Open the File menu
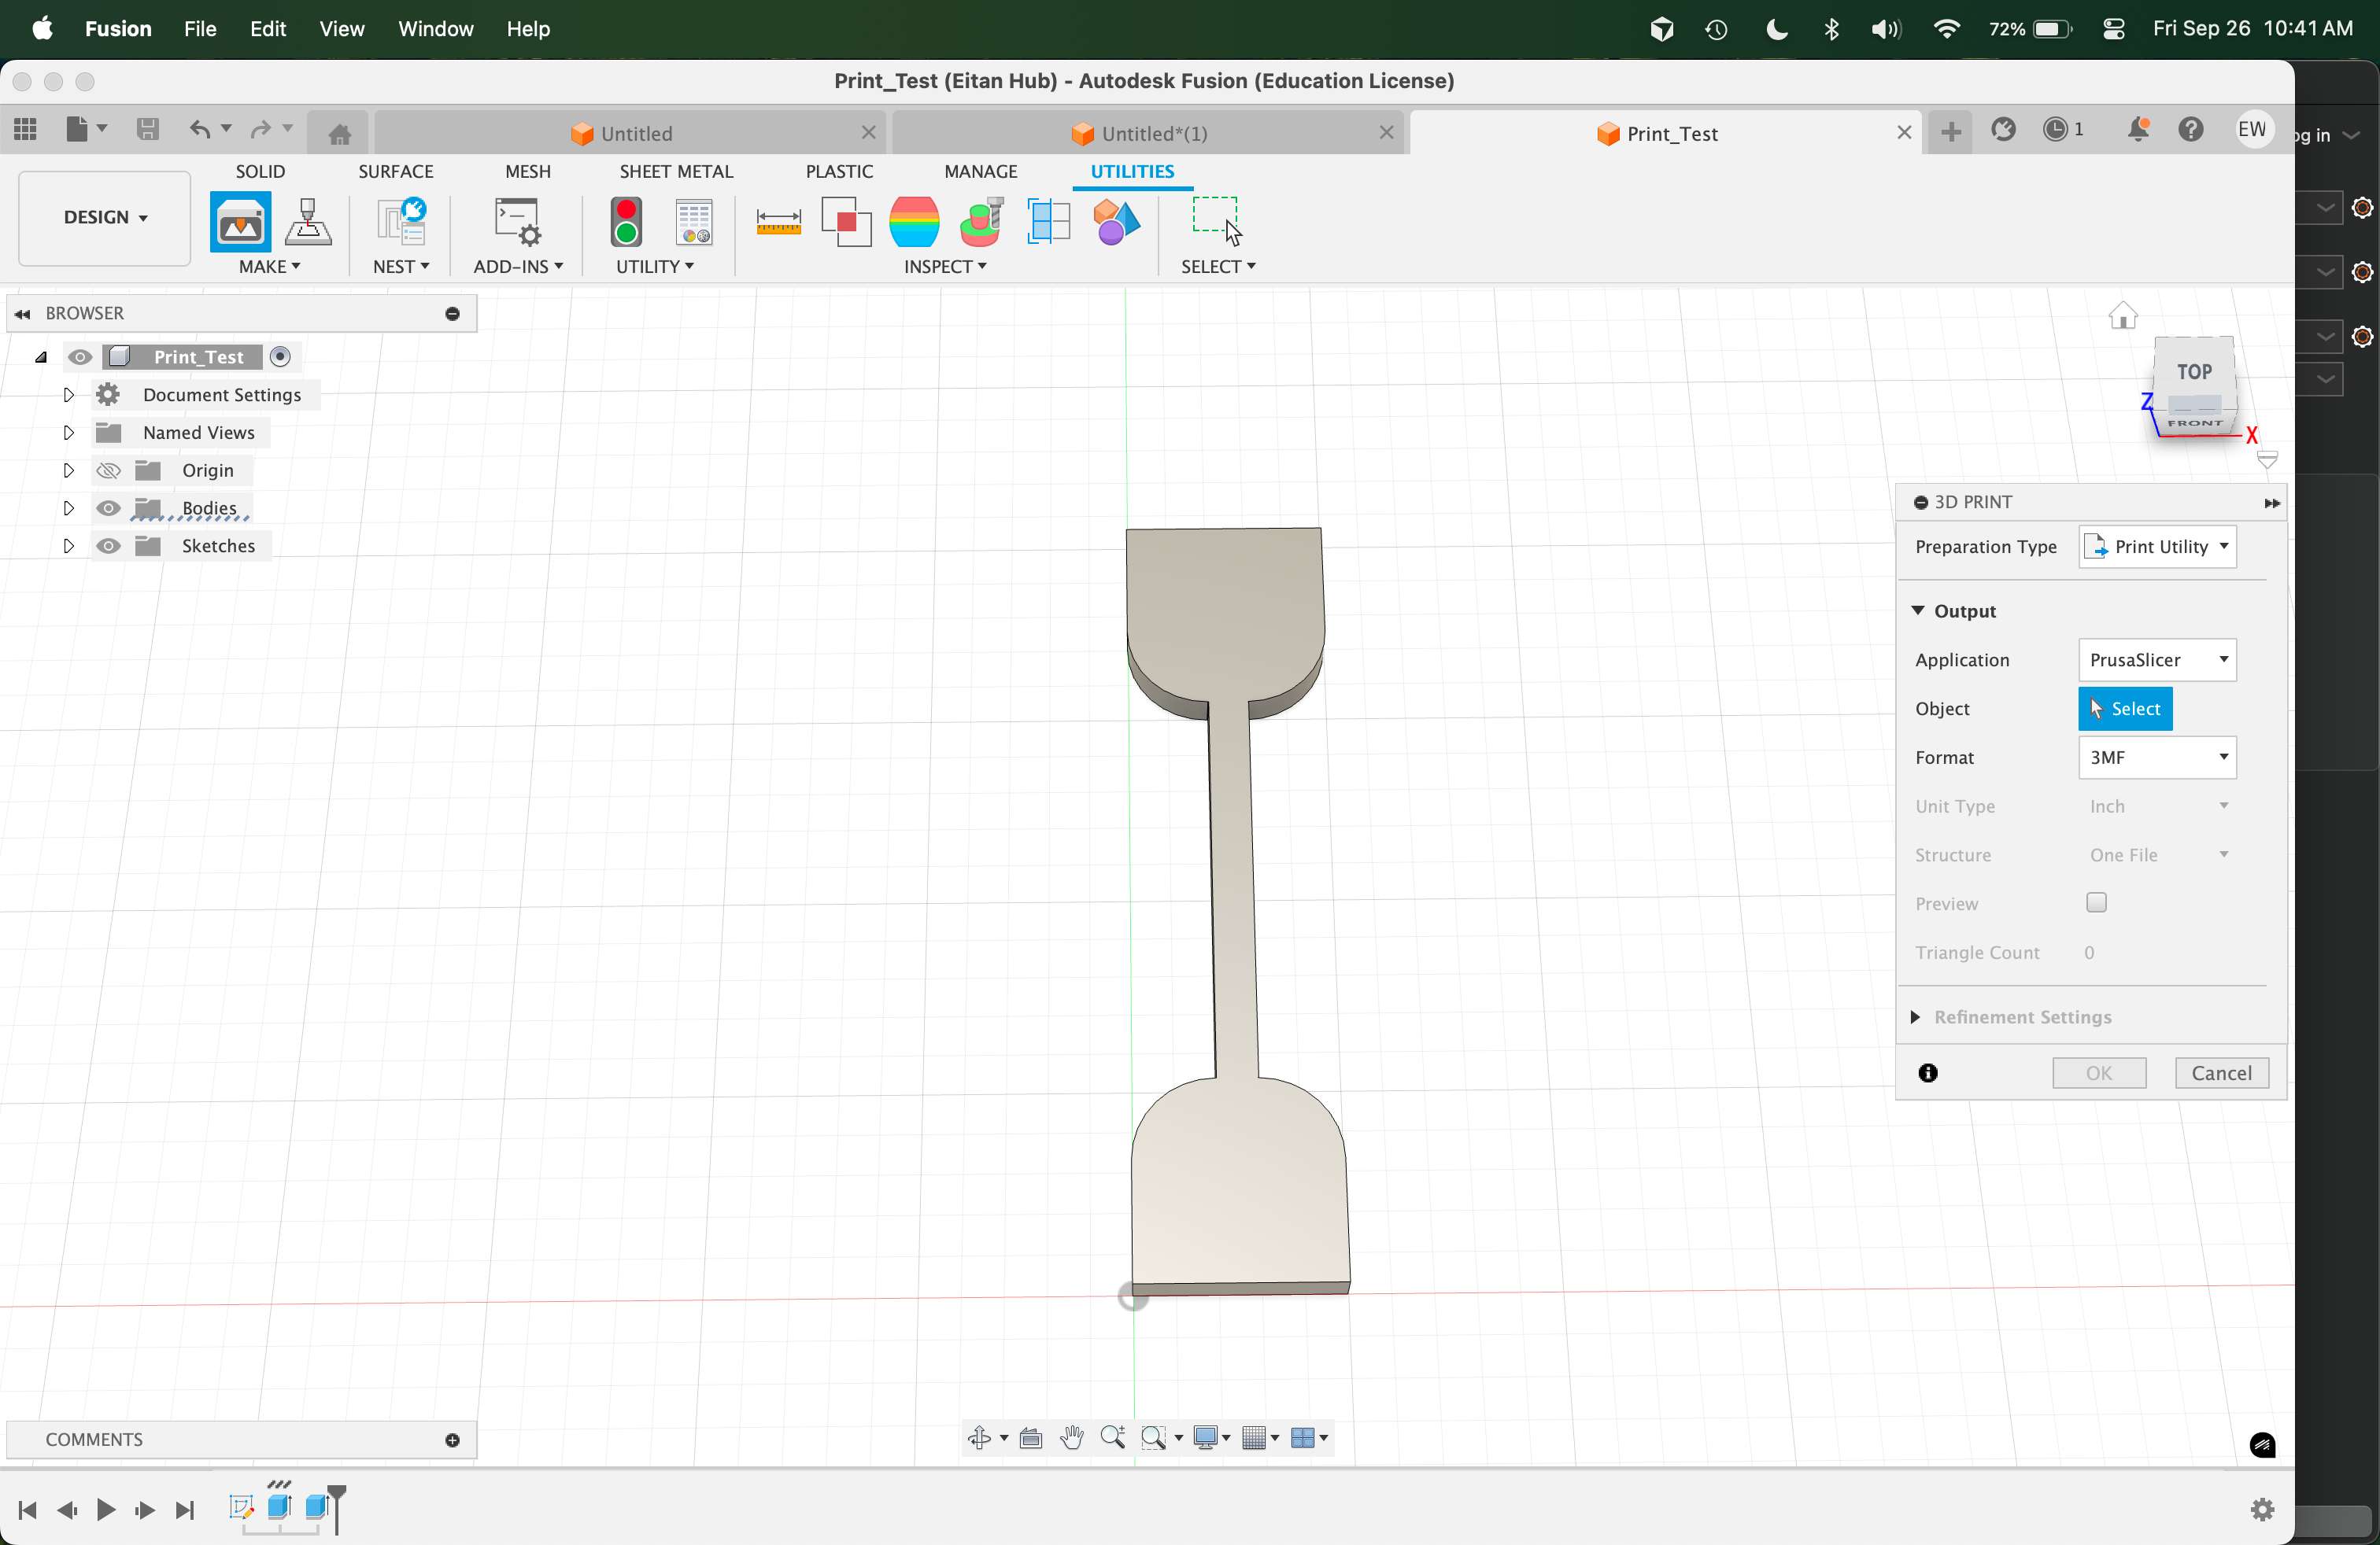Screen dimensions: 2380x1545 [199, 29]
